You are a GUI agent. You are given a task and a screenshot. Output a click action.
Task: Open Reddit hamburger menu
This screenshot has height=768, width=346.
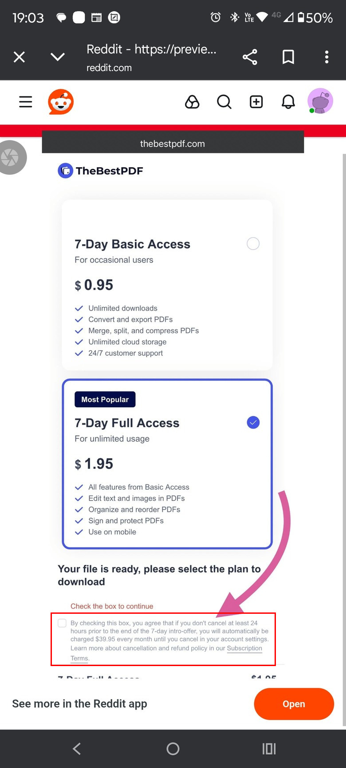coord(26,102)
